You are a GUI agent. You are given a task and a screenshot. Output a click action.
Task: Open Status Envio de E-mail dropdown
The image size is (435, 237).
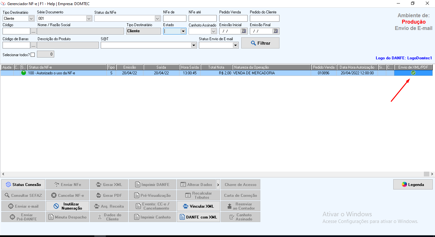click(x=235, y=45)
